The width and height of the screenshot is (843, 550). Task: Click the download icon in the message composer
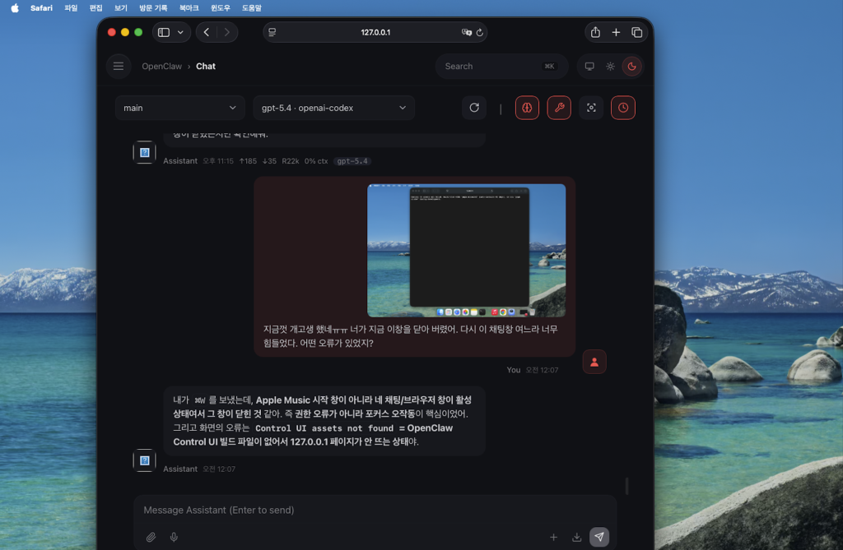pos(576,537)
